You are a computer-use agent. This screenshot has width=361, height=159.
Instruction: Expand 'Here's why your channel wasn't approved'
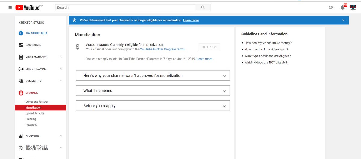point(153,75)
